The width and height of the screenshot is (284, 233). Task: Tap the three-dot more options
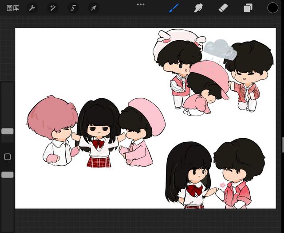pos(141,4)
